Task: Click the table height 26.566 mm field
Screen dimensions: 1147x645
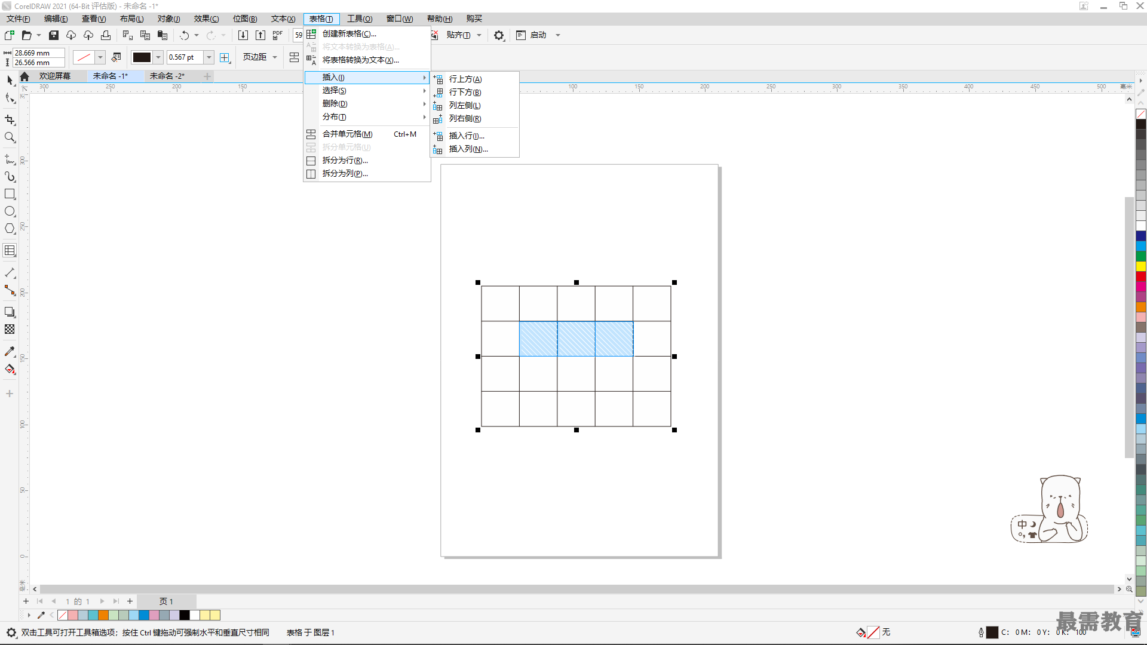Action: (39, 63)
